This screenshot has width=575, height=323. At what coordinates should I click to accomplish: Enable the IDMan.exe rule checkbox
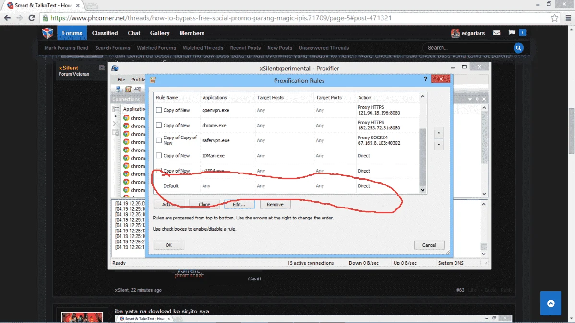click(x=159, y=156)
